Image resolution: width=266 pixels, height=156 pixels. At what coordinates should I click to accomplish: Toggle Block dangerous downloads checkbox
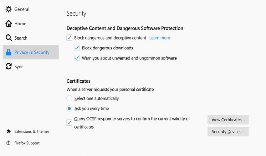click(77, 48)
